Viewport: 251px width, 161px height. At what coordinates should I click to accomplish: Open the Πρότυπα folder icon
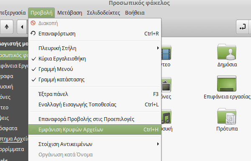(x=227, y=116)
